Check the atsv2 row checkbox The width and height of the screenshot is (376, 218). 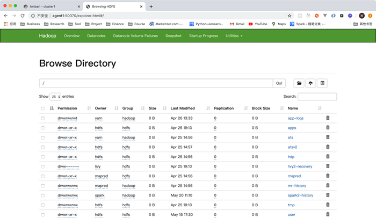[x=42, y=147]
